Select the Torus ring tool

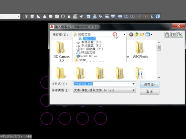[63, 16]
